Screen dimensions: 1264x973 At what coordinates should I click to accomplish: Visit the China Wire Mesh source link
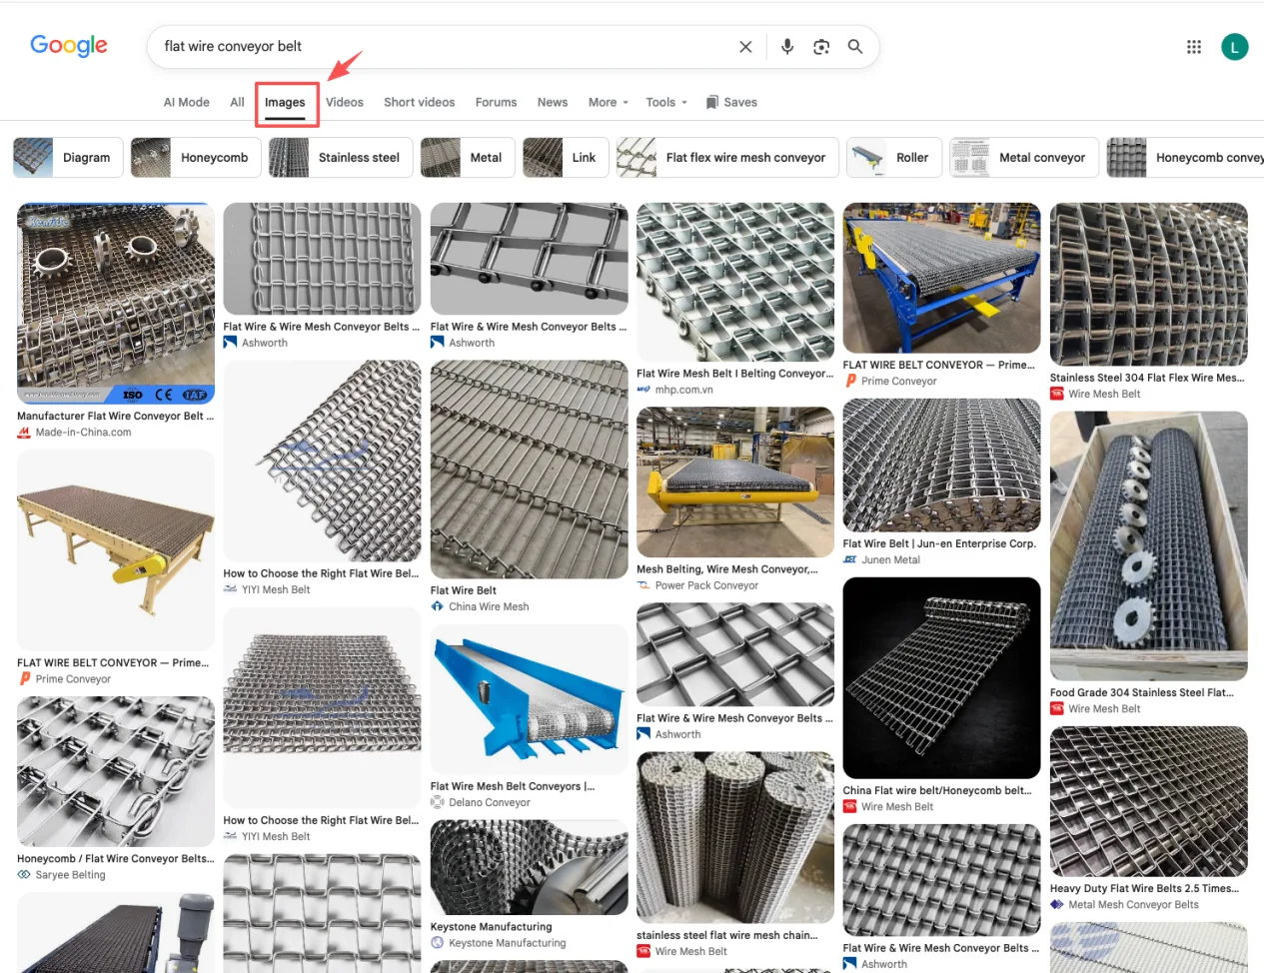[x=480, y=606]
